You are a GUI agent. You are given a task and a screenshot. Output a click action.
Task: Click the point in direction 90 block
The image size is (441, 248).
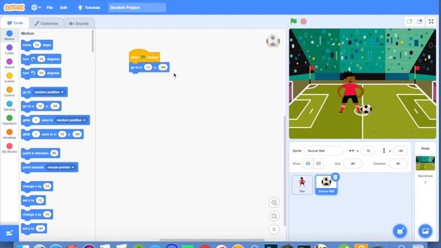(41, 153)
